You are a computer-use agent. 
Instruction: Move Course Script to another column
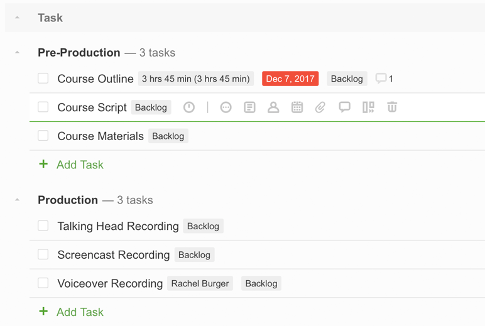(x=368, y=107)
